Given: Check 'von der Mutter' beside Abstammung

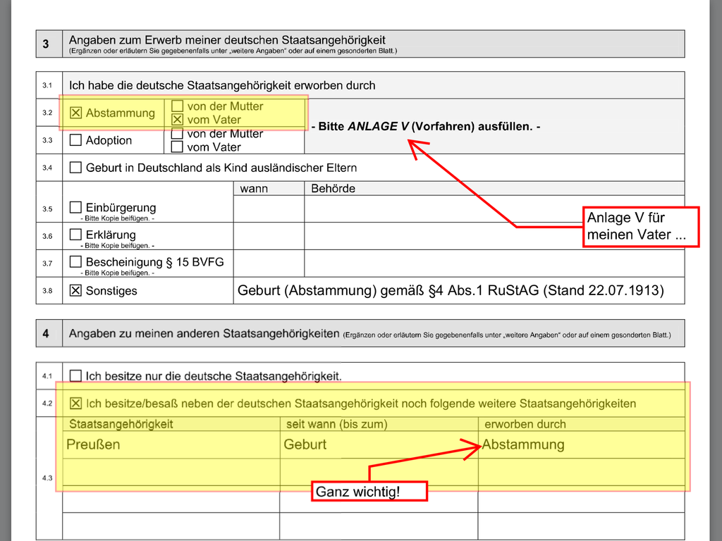Looking at the screenshot, I should click(178, 106).
